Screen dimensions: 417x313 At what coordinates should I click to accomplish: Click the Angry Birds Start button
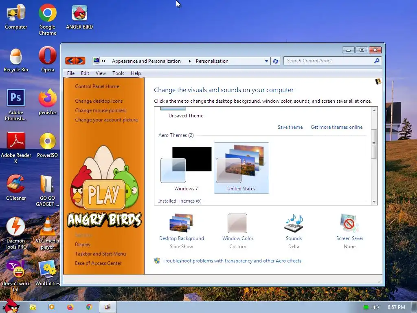point(10,306)
